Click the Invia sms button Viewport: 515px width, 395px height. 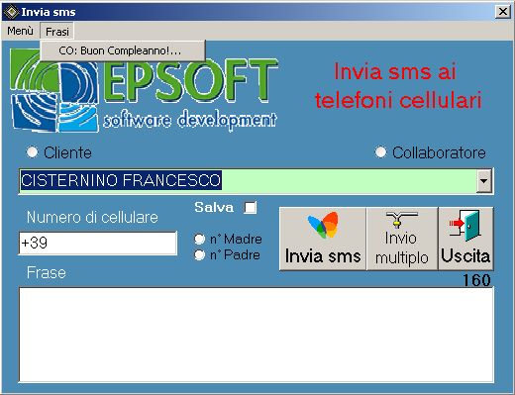pos(323,239)
